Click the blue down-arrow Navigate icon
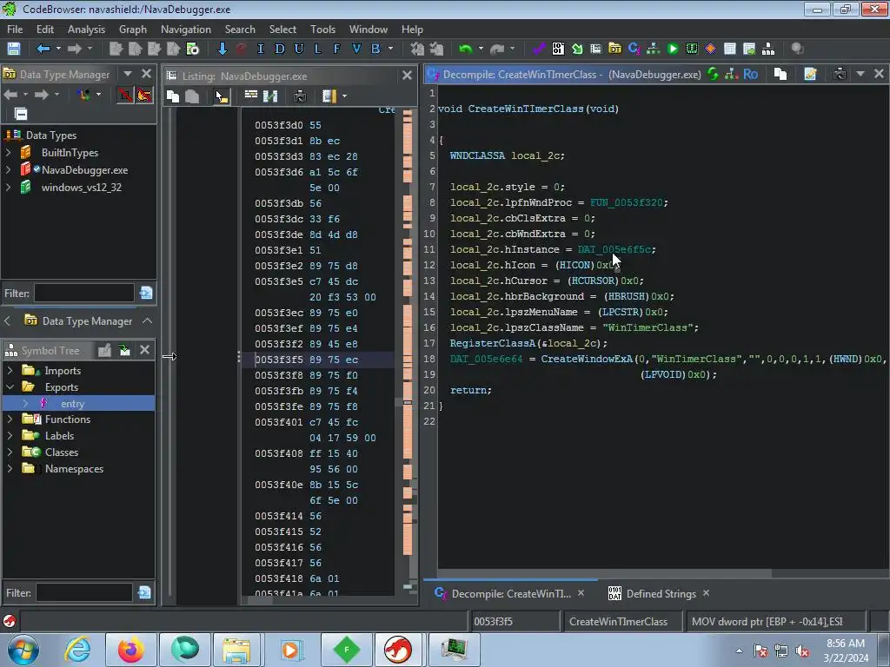This screenshot has height=667, width=890. (222, 49)
